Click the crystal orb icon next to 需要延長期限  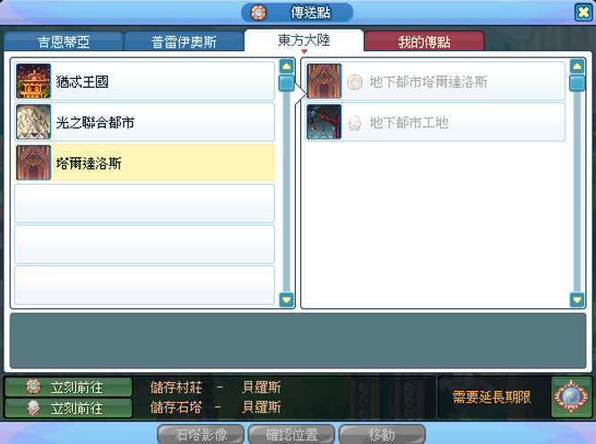571,396
